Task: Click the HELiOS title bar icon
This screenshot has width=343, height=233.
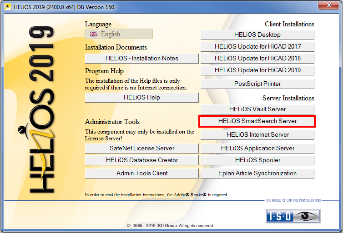Action: tap(8, 7)
